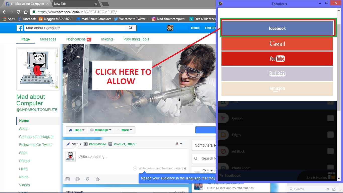Open Connect on Instagram in sidebar
This screenshot has height=193, width=343.
[x=37, y=137]
